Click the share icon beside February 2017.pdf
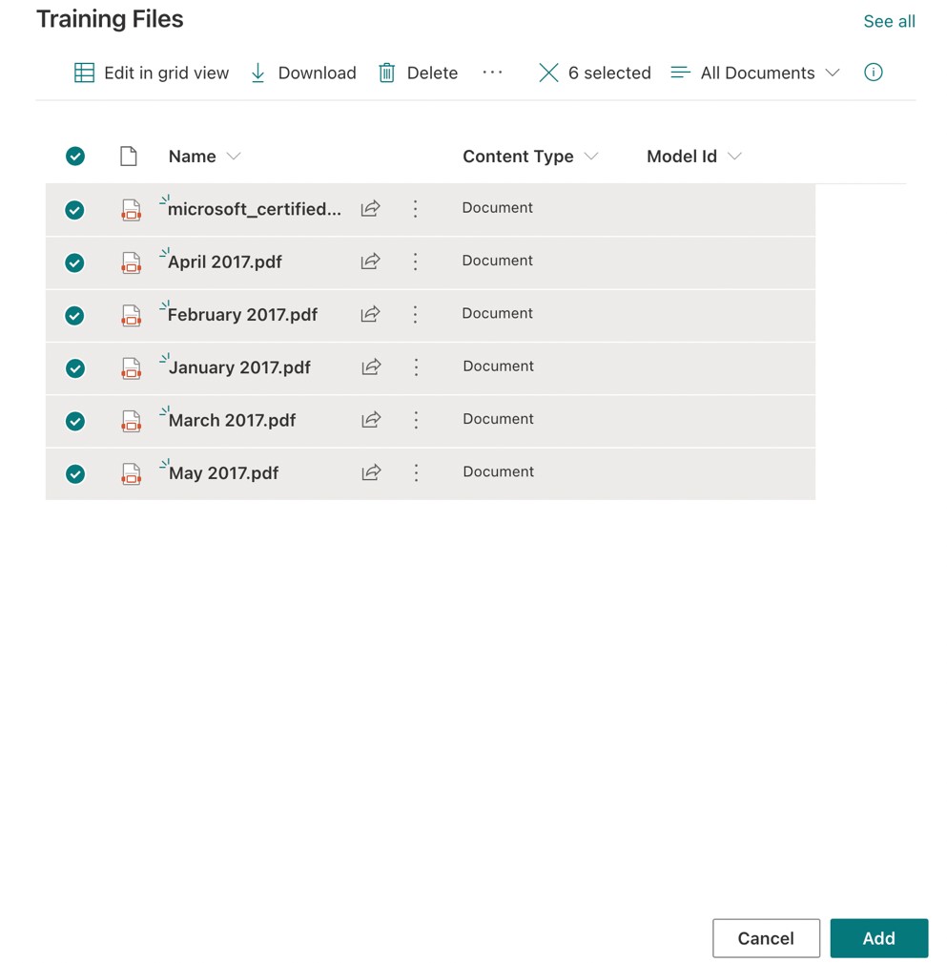 tap(371, 315)
